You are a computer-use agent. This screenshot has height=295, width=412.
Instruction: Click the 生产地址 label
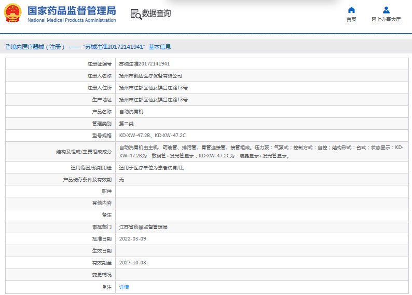[x=102, y=100]
